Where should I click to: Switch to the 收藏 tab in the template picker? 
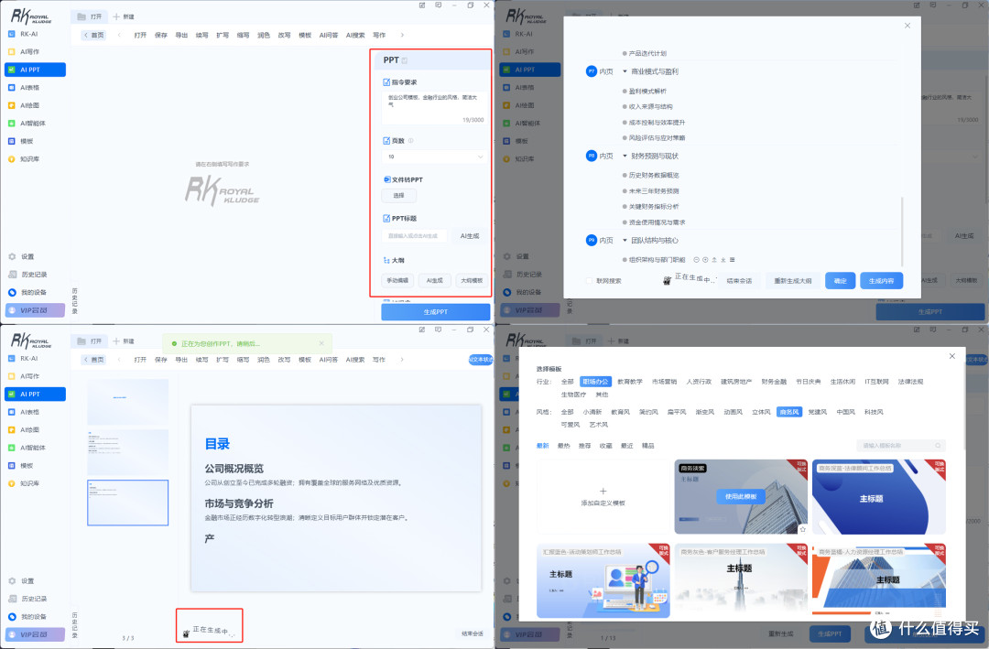click(x=605, y=445)
